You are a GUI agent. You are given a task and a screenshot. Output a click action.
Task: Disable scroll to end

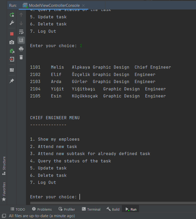pyautogui.click(x=21, y=40)
